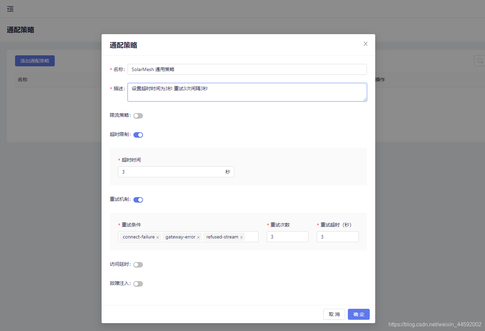
Task: Enable the 故障注入 switch
Action: [x=138, y=284]
